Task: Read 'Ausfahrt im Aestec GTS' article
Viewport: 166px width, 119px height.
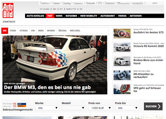Action: 149,32
